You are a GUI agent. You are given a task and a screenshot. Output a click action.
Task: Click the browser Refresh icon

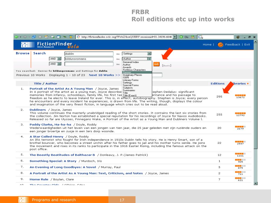pos(34,37)
